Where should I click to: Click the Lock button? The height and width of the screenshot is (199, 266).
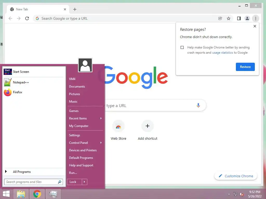pyautogui.click(x=74, y=182)
